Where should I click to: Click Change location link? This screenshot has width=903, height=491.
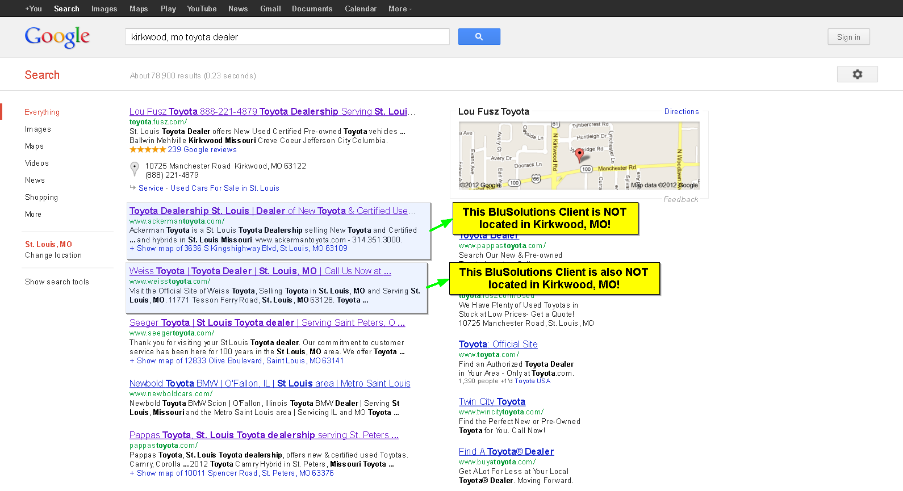53,255
